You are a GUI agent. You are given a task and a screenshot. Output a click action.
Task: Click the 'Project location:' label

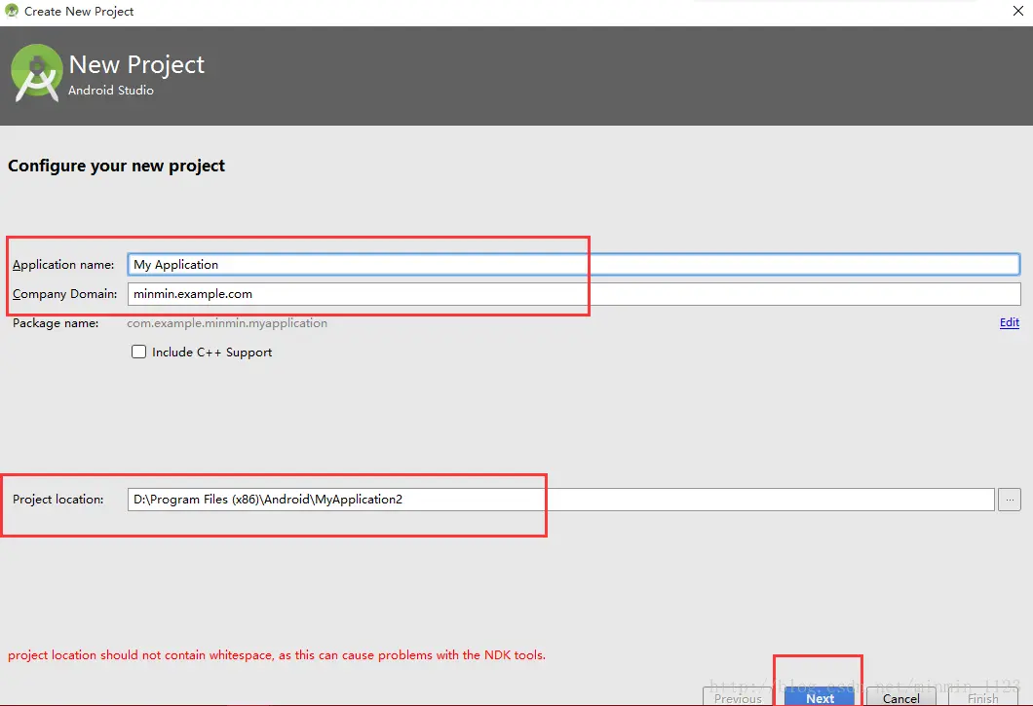click(x=57, y=500)
